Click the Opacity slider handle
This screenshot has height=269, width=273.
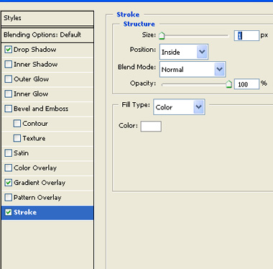point(229,84)
